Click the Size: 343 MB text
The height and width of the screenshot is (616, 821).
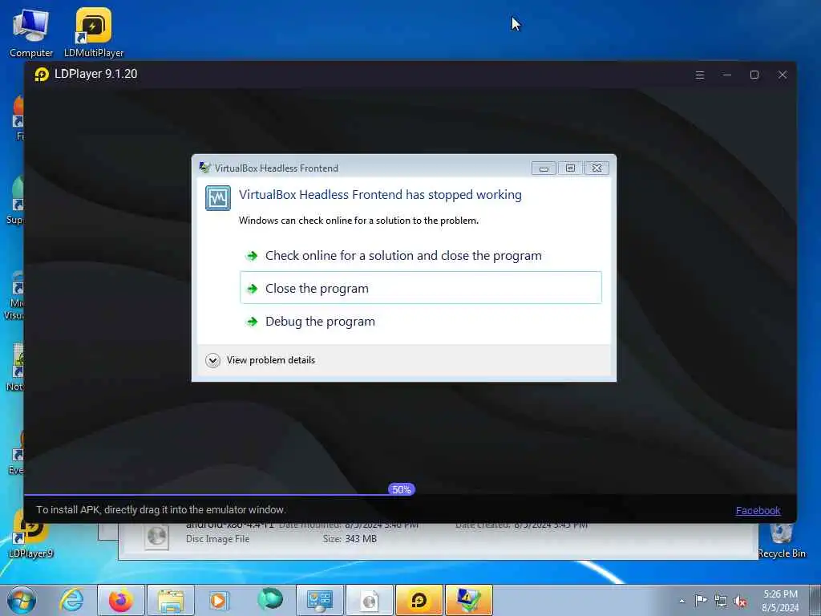click(x=350, y=538)
